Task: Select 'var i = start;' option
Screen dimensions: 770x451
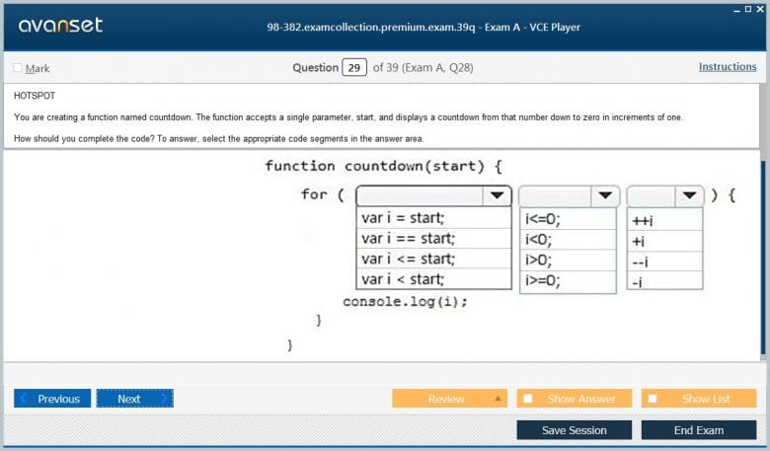Action: pyautogui.click(x=403, y=218)
